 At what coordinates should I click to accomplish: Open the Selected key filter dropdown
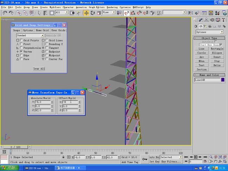pos(181,157)
